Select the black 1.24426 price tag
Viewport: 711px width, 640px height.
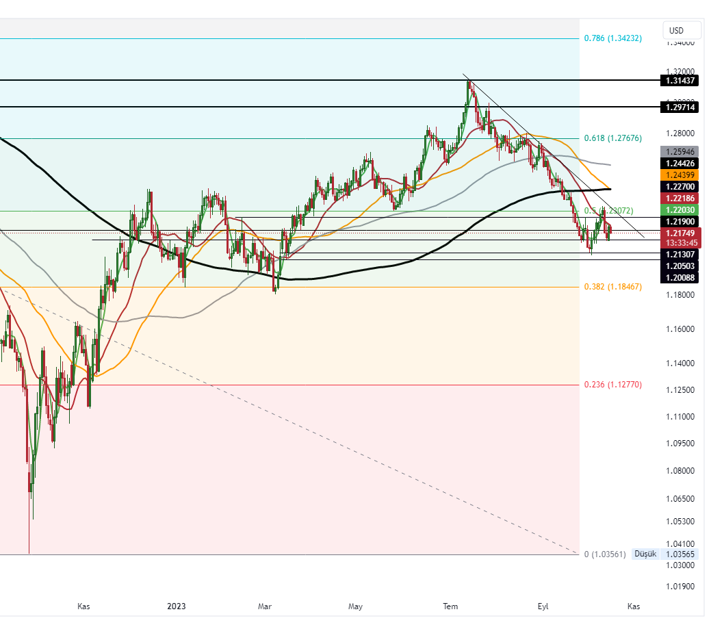point(680,164)
